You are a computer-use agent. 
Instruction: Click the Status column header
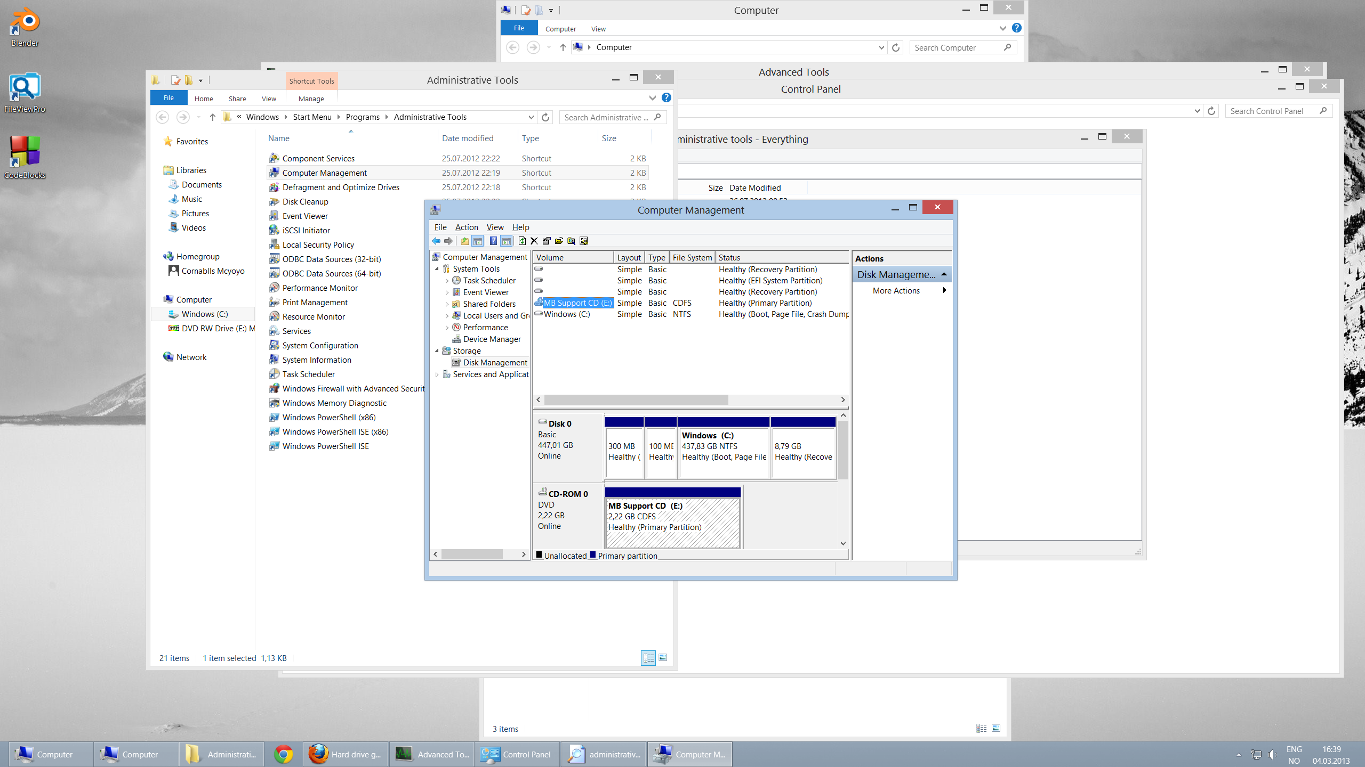click(782, 258)
